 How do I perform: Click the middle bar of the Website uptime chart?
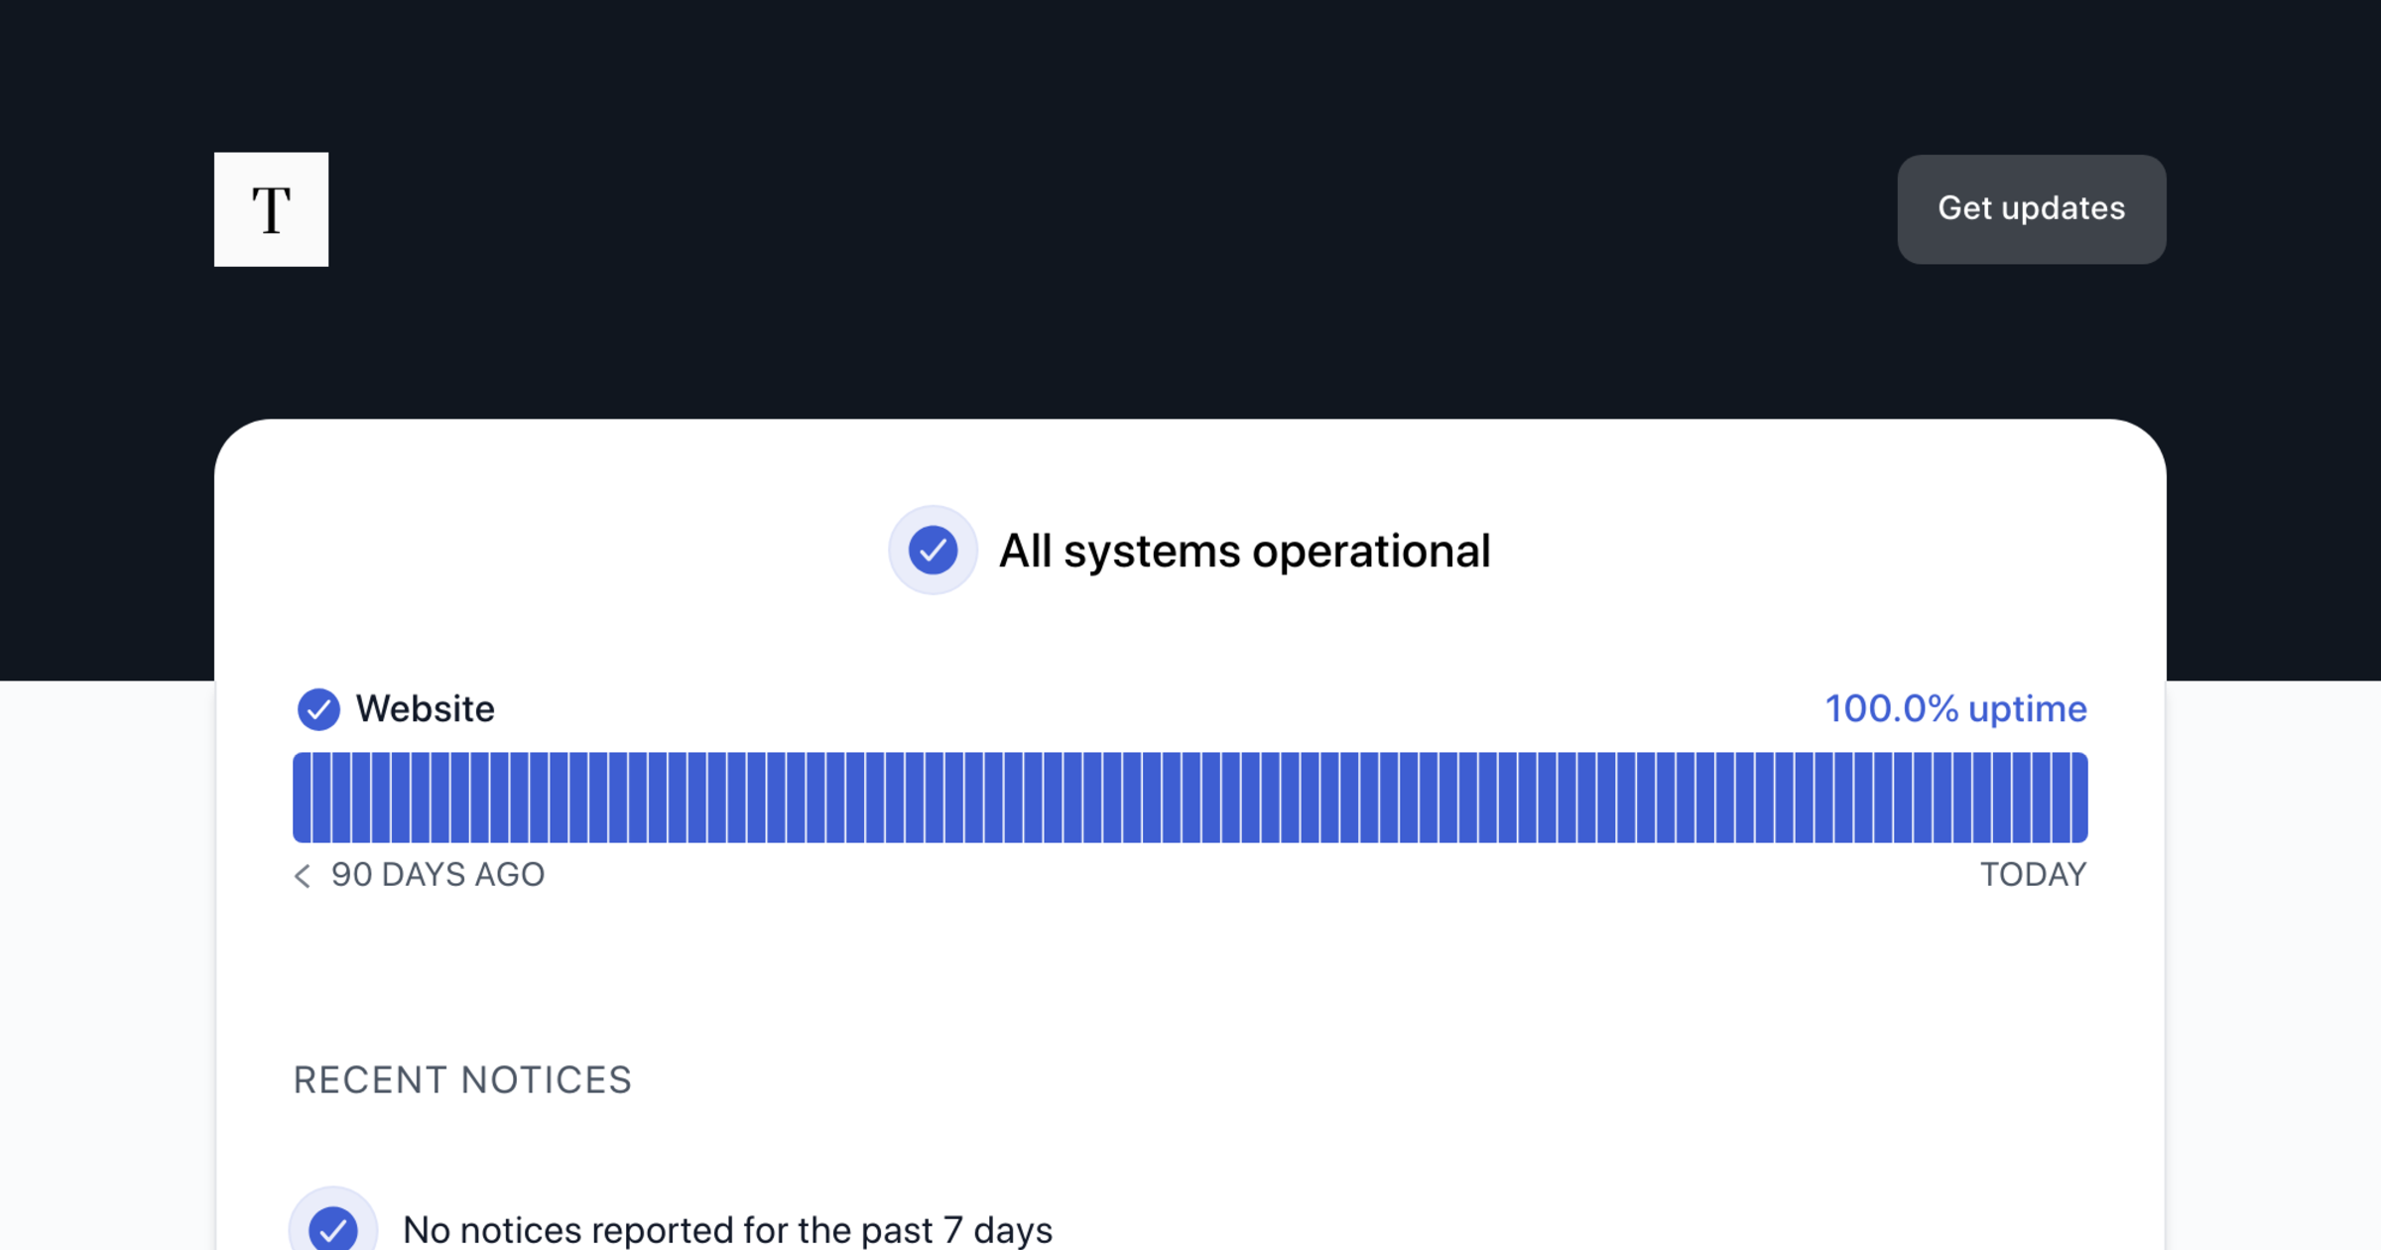(1191, 798)
